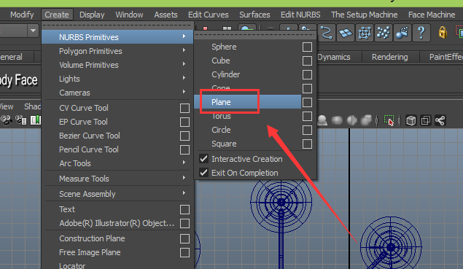Open the Modify menu

22,15
